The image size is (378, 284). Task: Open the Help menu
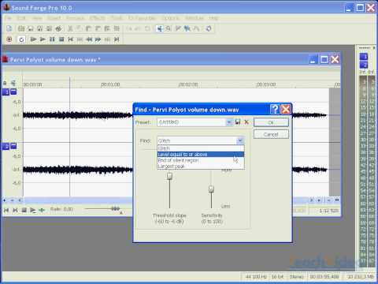tap(213, 18)
